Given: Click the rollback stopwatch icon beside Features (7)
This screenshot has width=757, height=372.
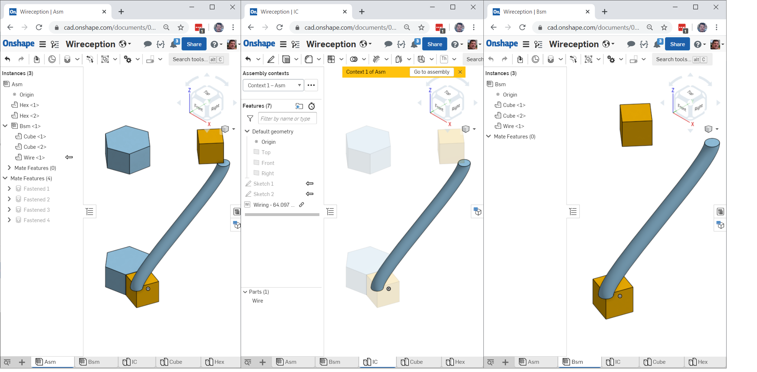Looking at the screenshot, I should pos(312,106).
